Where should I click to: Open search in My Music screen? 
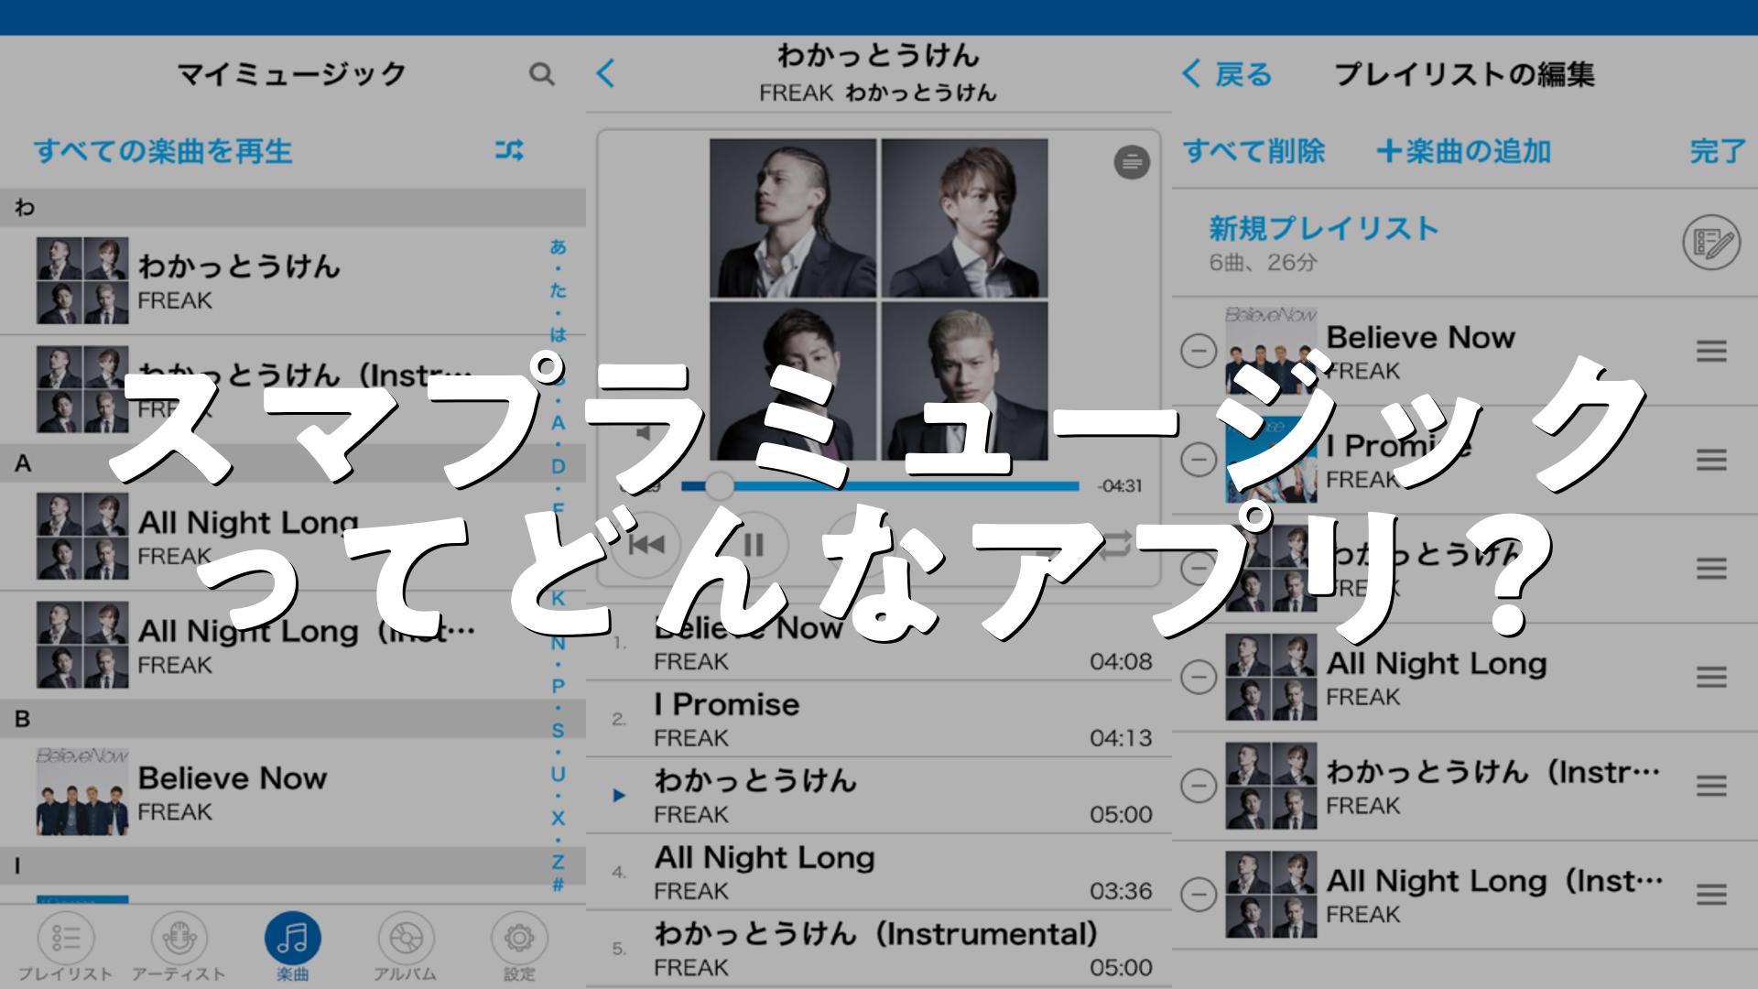(542, 74)
